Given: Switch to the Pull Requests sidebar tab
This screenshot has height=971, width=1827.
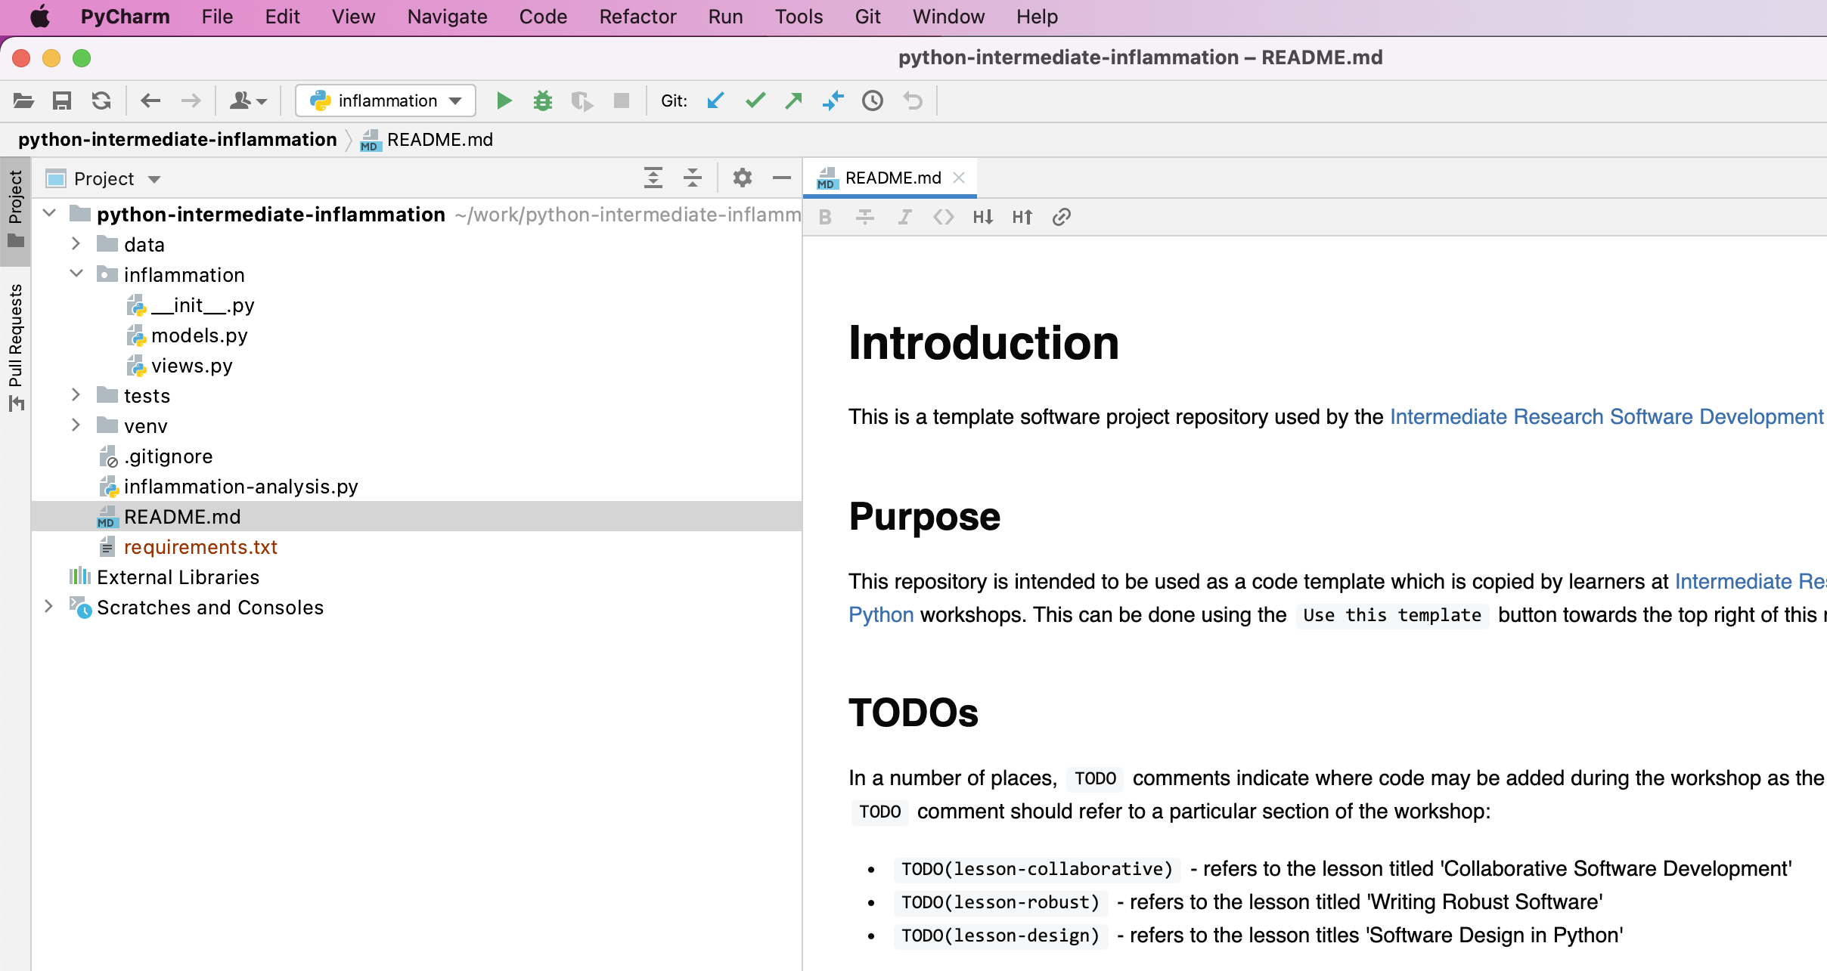Looking at the screenshot, I should pyautogui.click(x=15, y=340).
